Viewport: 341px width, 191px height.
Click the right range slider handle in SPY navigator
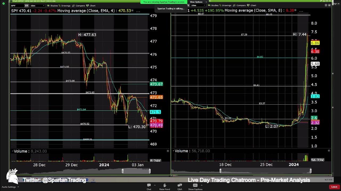pos(150,171)
